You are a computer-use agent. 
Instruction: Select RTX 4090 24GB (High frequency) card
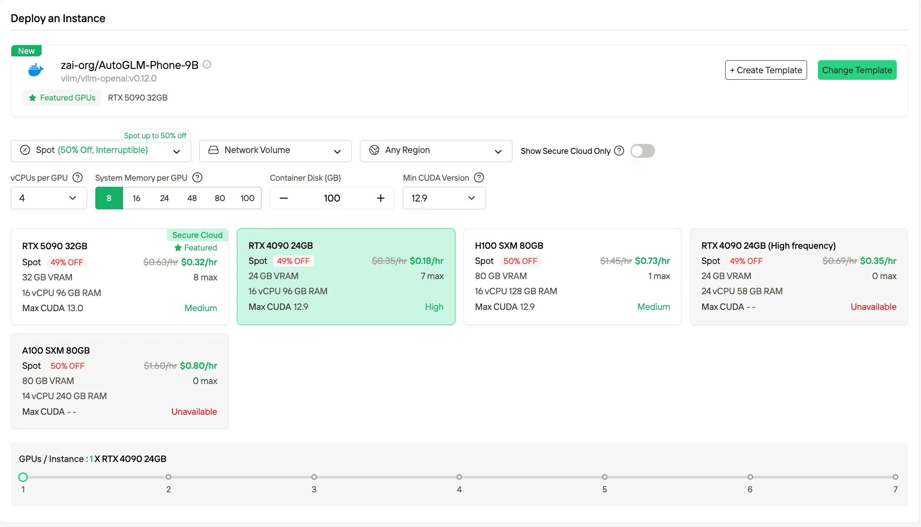pos(799,277)
